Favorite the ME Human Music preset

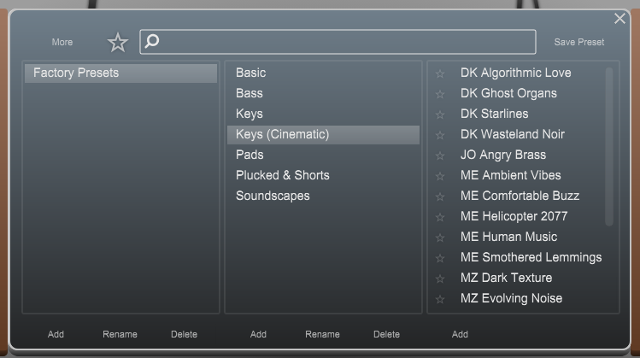(439, 238)
